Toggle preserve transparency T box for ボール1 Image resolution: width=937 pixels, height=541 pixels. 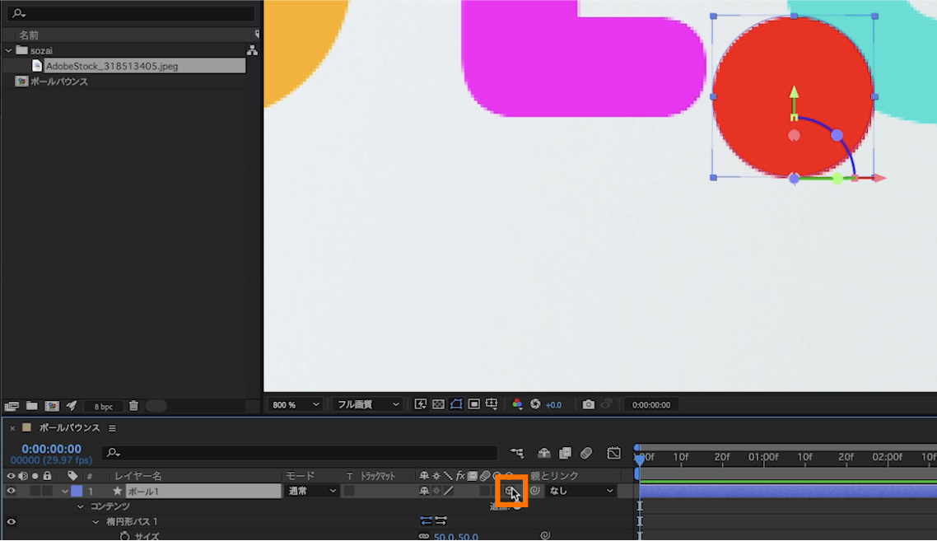click(x=349, y=491)
